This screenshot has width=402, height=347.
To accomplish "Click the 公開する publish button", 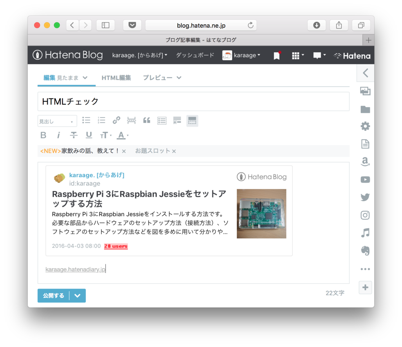I will (x=53, y=295).
